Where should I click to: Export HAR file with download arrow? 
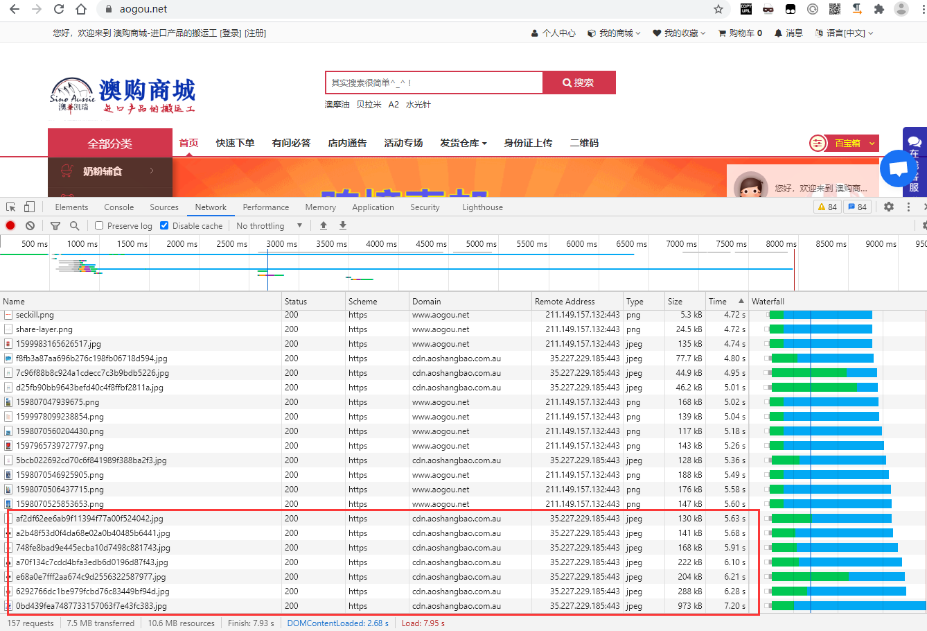[343, 225]
